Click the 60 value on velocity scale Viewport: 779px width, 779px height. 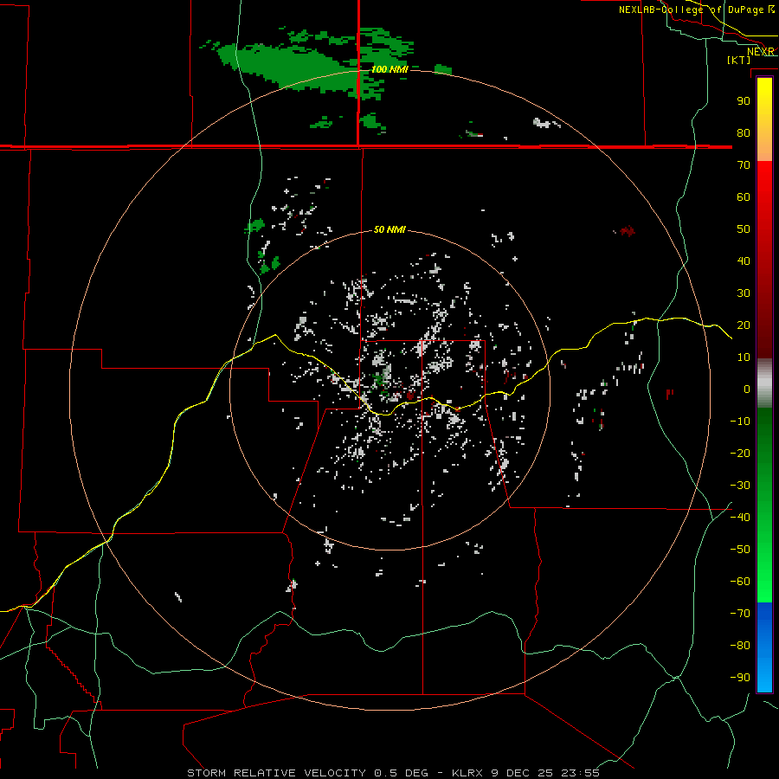tap(744, 196)
